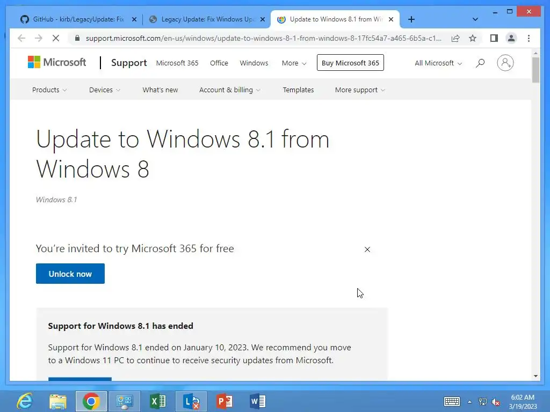
Task: Click the Chrome taskbar icon
Action: (91, 401)
